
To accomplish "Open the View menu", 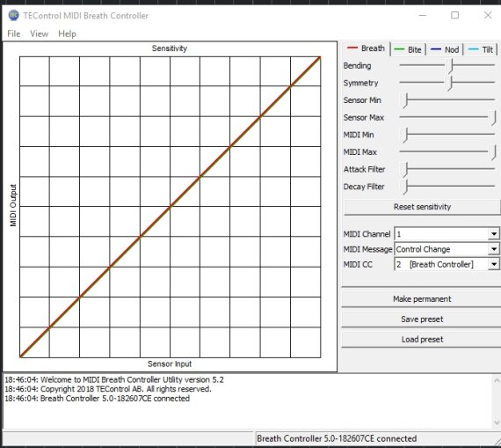I will (x=40, y=34).
